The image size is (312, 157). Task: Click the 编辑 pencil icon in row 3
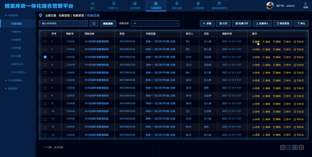[263, 57]
